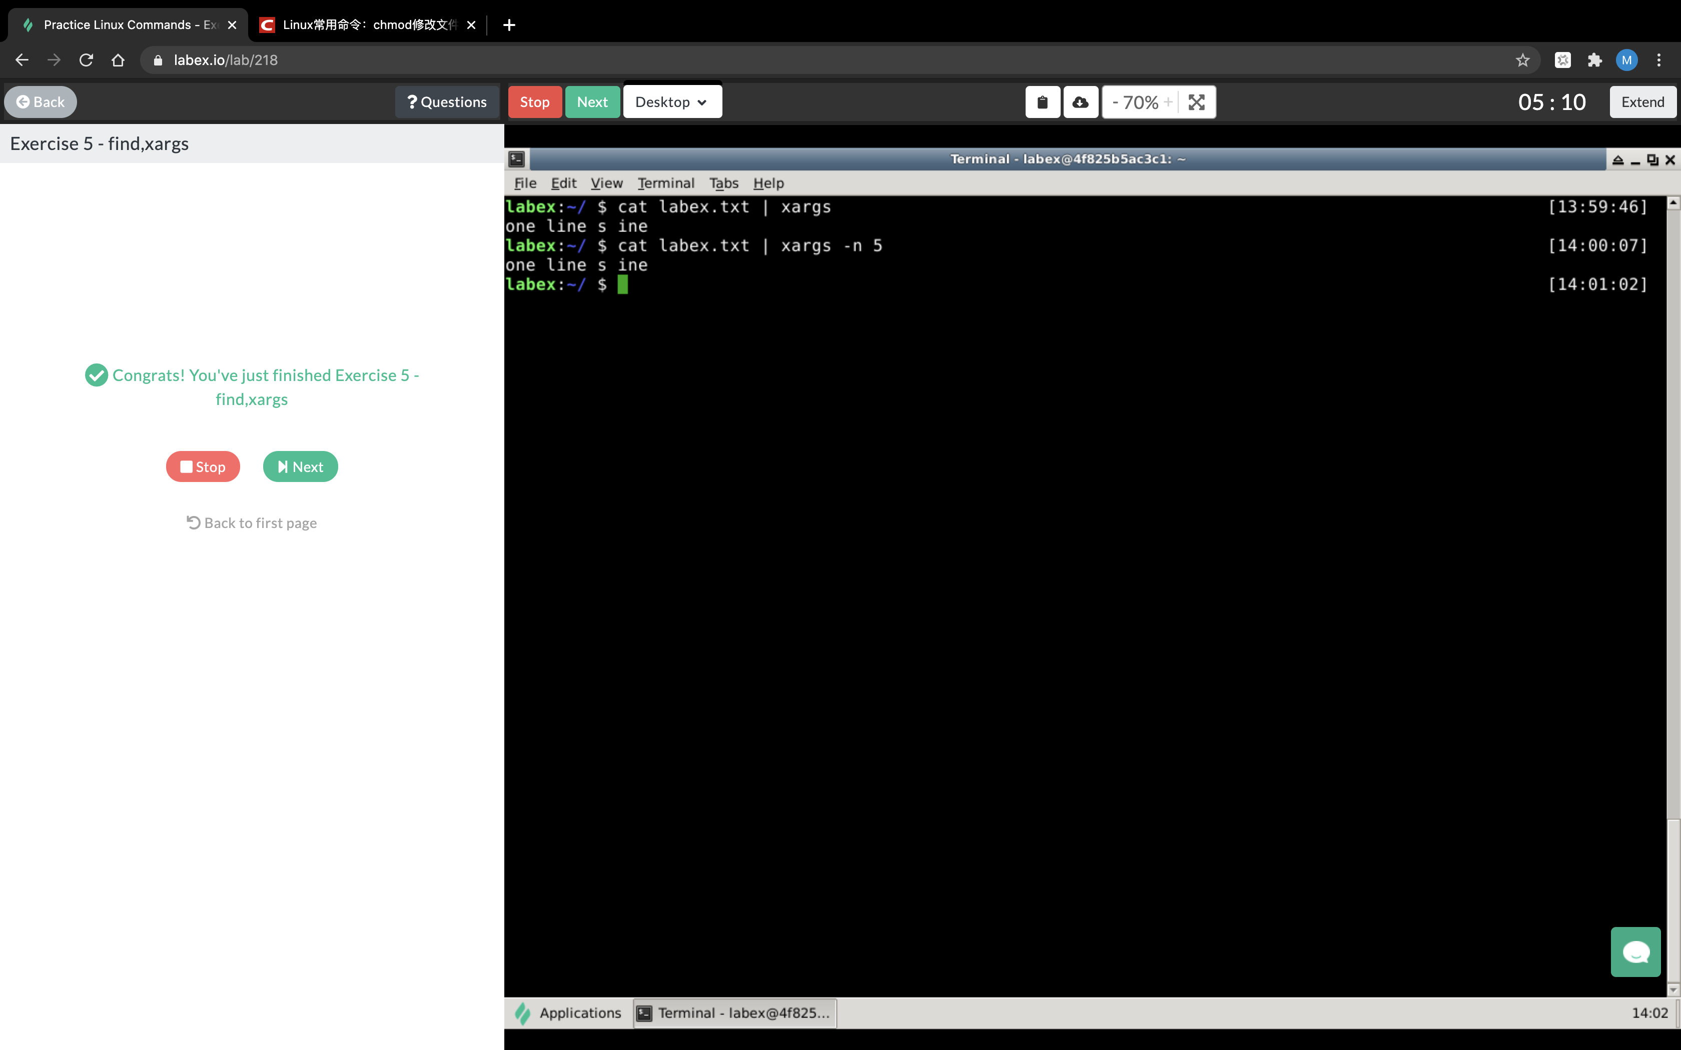The height and width of the screenshot is (1050, 1681).
Task: Reload the labex.io page
Action: click(86, 60)
